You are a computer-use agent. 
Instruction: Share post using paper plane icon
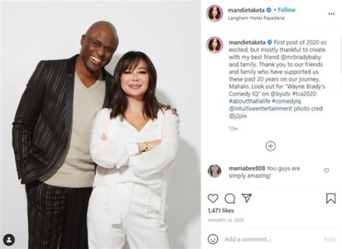pyautogui.click(x=247, y=198)
